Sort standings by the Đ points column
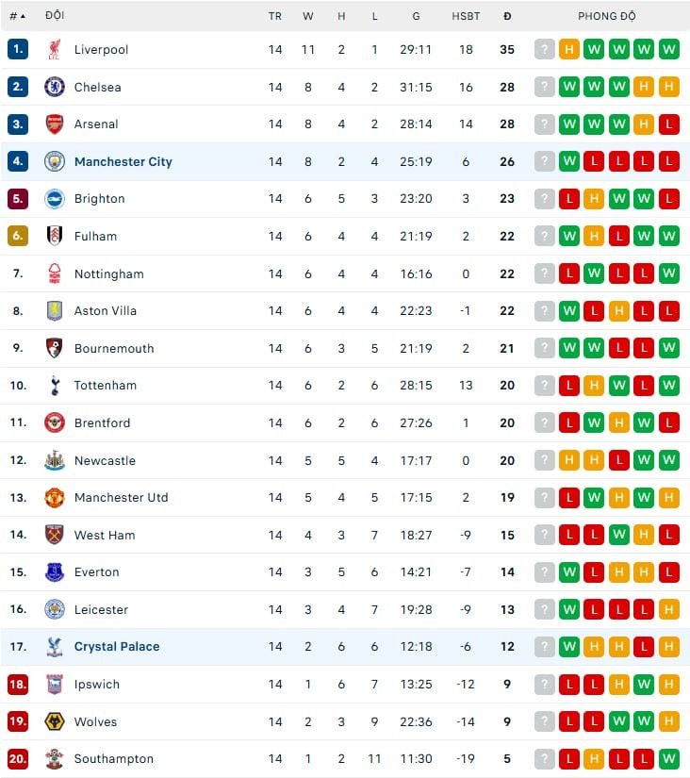The image size is (690, 778). [x=508, y=15]
